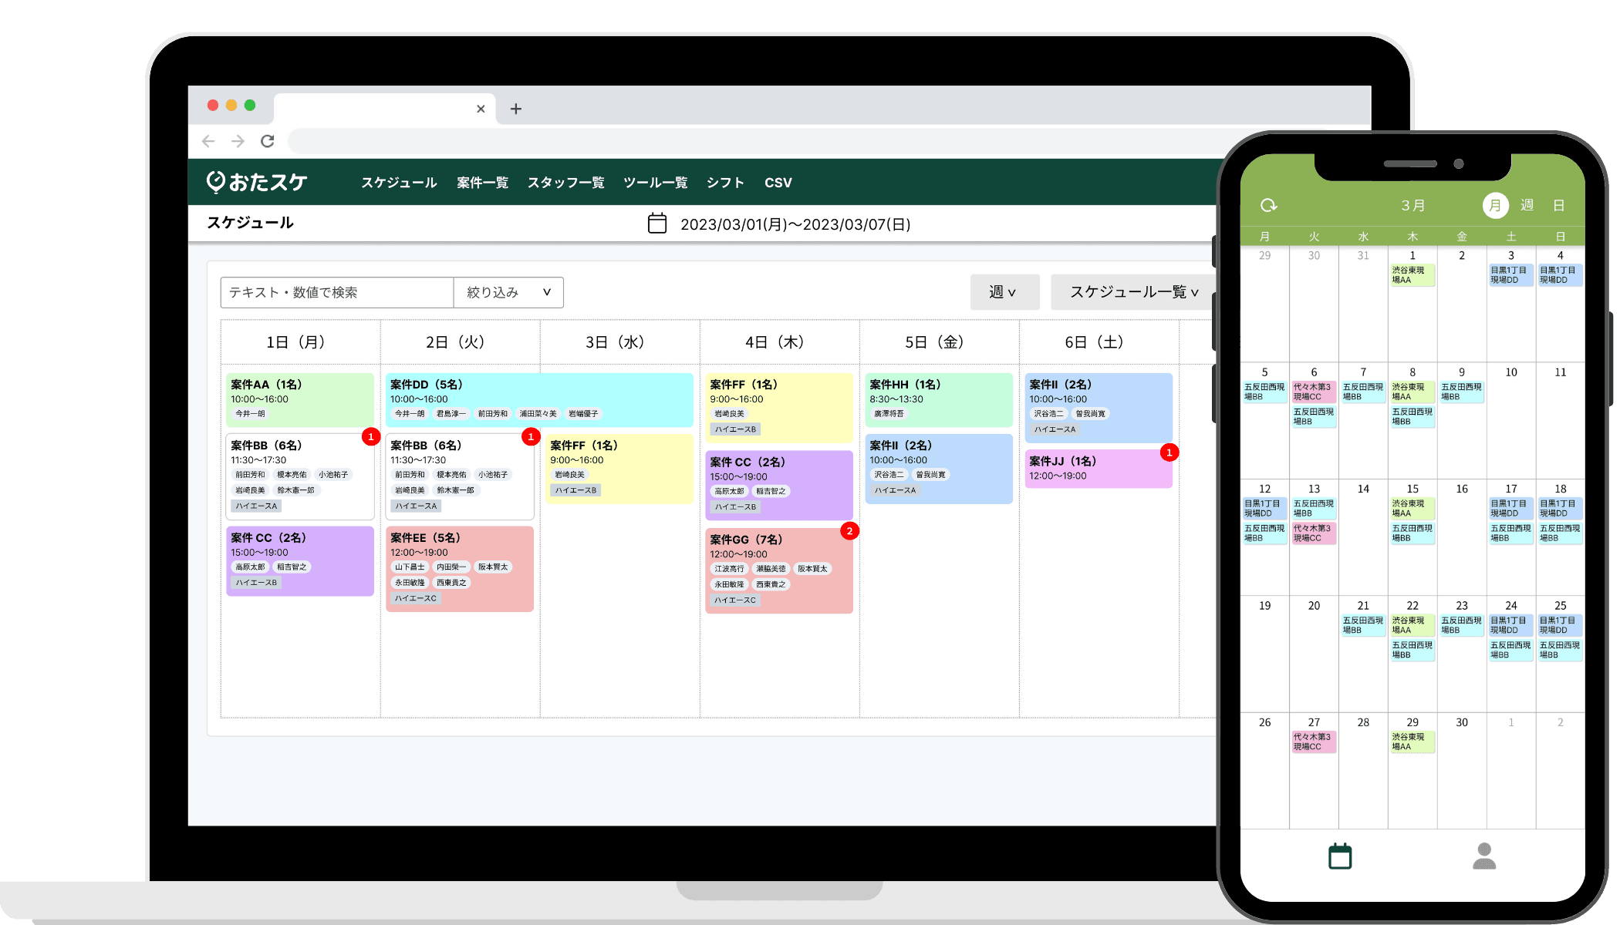Tap the refresh icon in phone calendar header

point(1268,205)
